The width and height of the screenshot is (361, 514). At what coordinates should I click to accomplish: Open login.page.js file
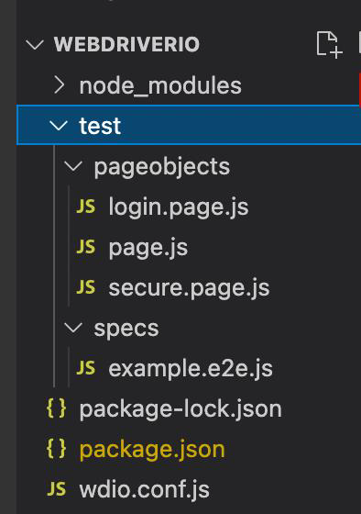pyautogui.click(x=179, y=207)
